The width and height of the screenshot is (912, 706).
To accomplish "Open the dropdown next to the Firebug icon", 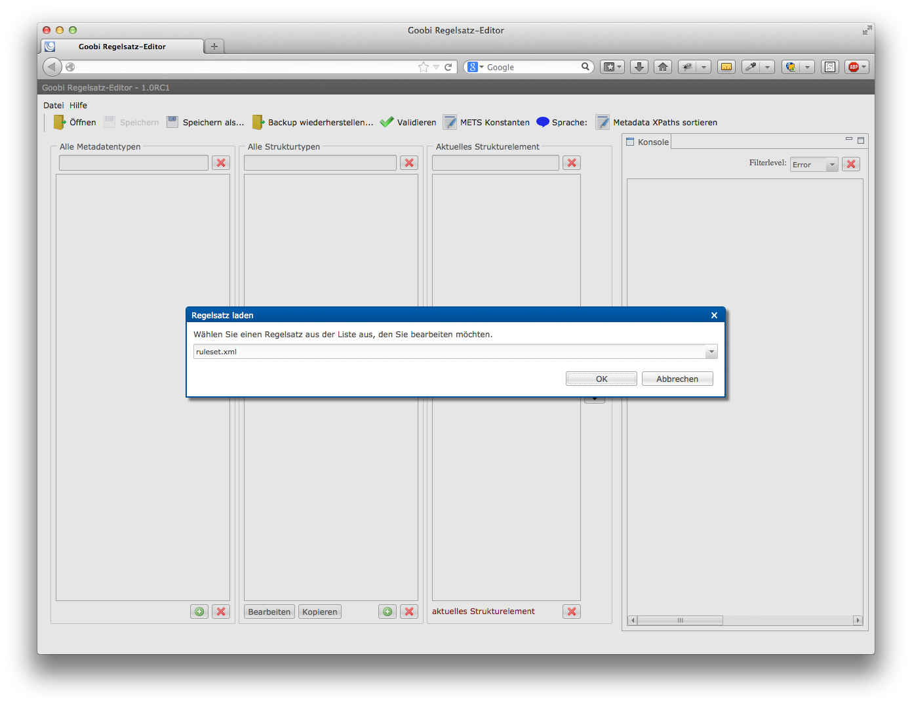I will (704, 67).
